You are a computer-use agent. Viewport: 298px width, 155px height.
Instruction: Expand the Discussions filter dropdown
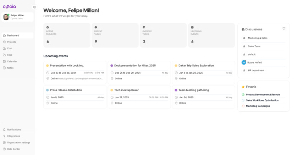[x=284, y=29]
